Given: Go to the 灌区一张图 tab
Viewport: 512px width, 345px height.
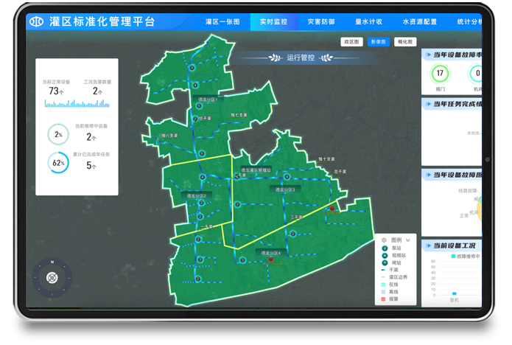Looking at the screenshot, I should [222, 22].
